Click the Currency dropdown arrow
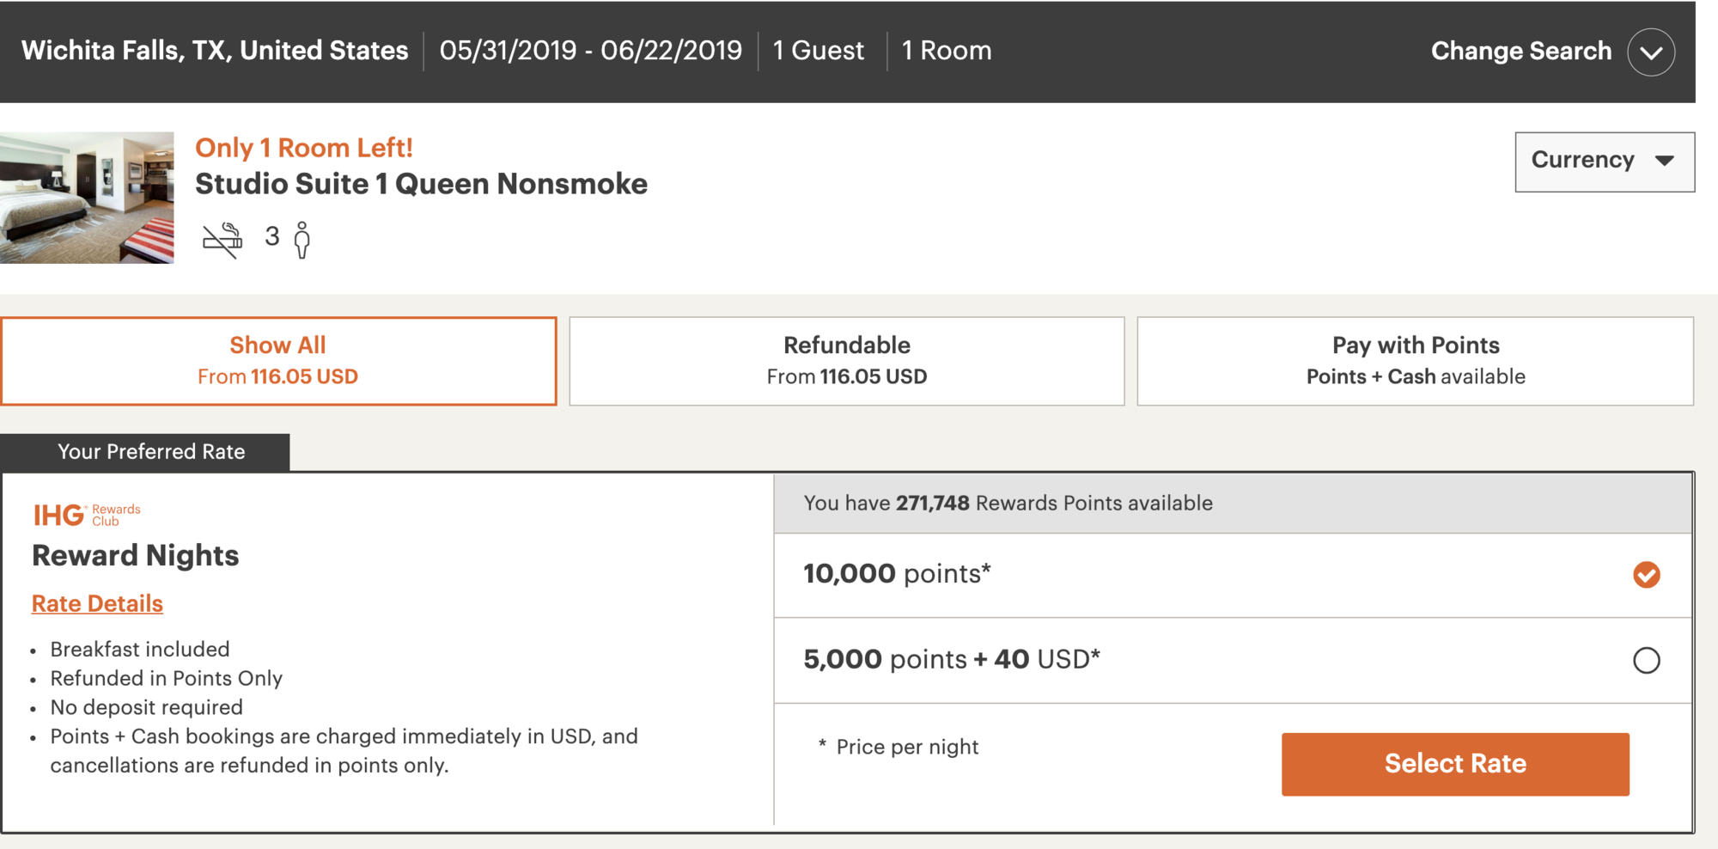Viewport: 1718px width, 849px height. (x=1664, y=161)
